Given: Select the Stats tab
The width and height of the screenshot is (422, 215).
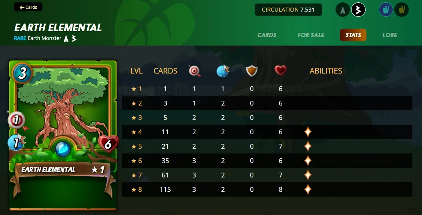Looking at the screenshot, I should click(x=353, y=35).
